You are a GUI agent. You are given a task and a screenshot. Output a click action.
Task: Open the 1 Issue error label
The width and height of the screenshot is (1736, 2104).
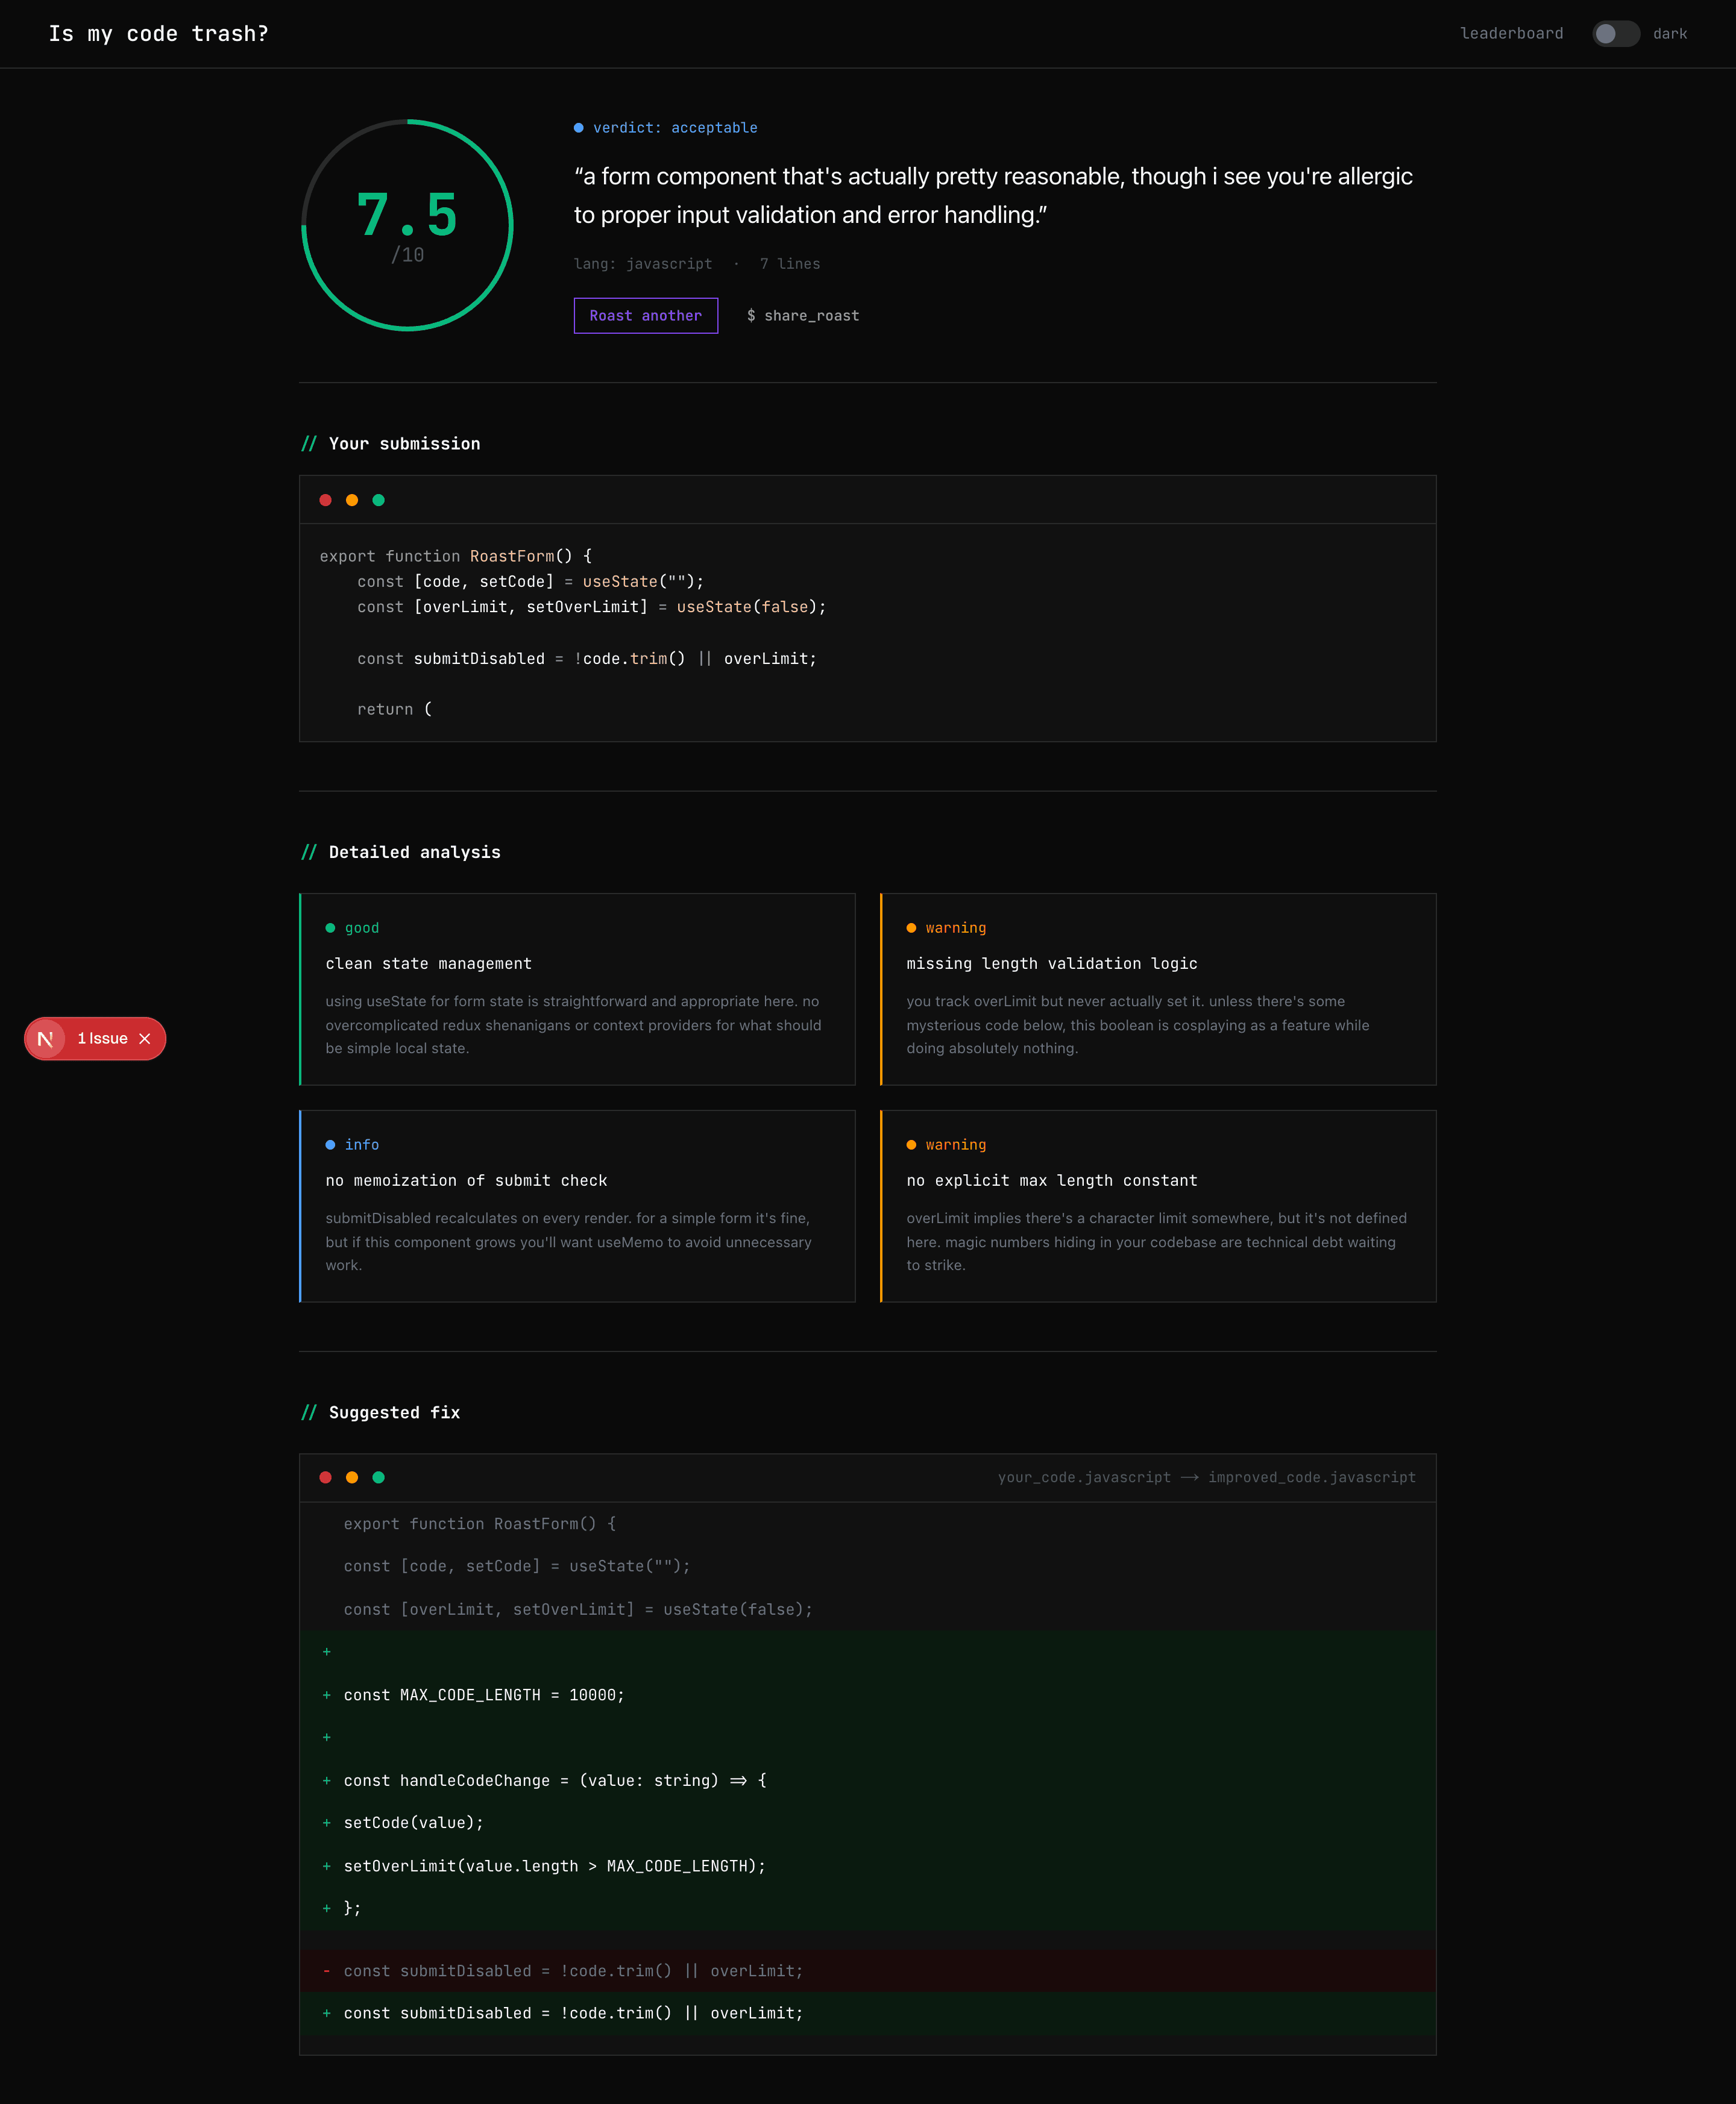click(x=103, y=1039)
